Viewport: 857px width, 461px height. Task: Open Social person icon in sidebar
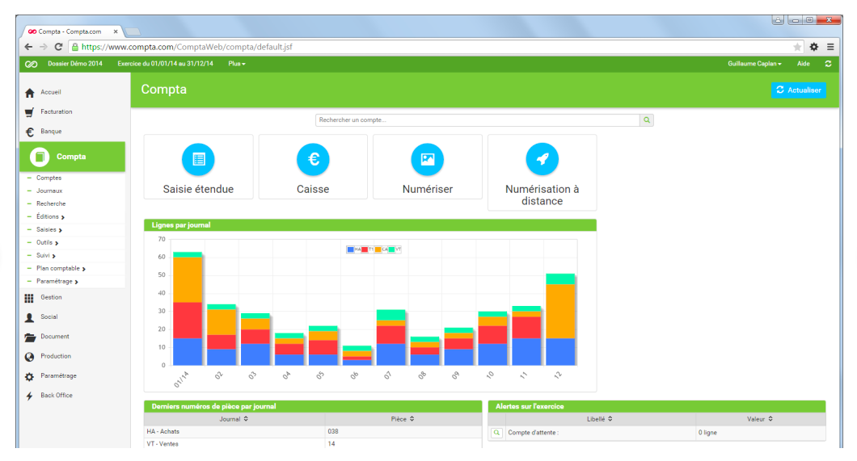[x=30, y=317]
